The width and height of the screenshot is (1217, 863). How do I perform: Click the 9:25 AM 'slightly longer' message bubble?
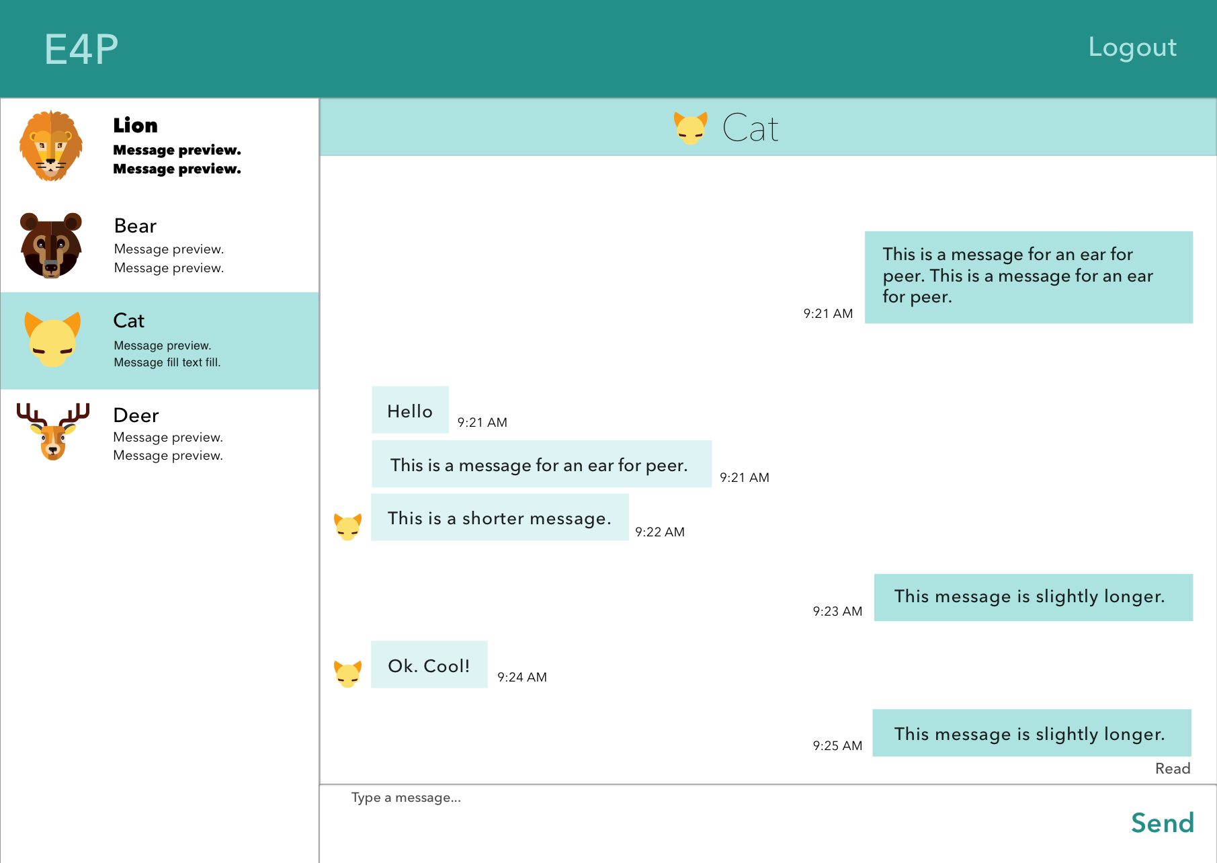click(1032, 733)
